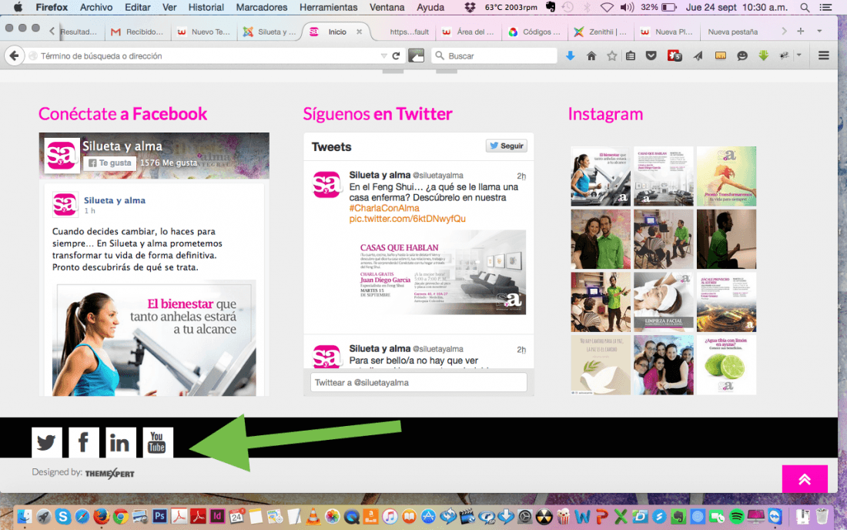Viewport: 847px width, 530px height.
Task: Switch to the Silueta y... Joomla tab
Action: [269, 32]
